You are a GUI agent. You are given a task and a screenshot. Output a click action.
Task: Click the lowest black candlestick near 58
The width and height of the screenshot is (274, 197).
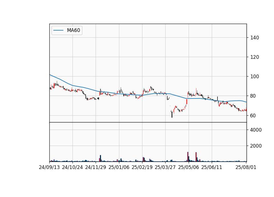click(x=172, y=115)
